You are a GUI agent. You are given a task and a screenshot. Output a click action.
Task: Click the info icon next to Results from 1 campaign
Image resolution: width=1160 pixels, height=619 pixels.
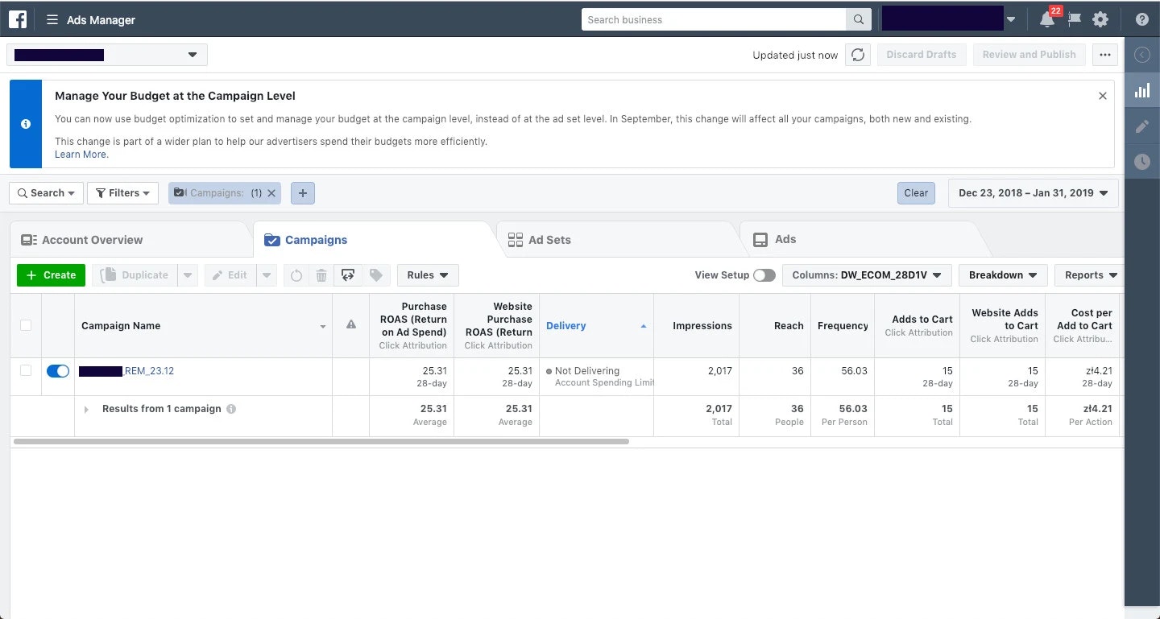point(231,409)
